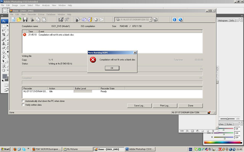Screen dimensions: 244x152
Task: Select Photoshop's Lasso tool
Action: (x=4, y=30)
